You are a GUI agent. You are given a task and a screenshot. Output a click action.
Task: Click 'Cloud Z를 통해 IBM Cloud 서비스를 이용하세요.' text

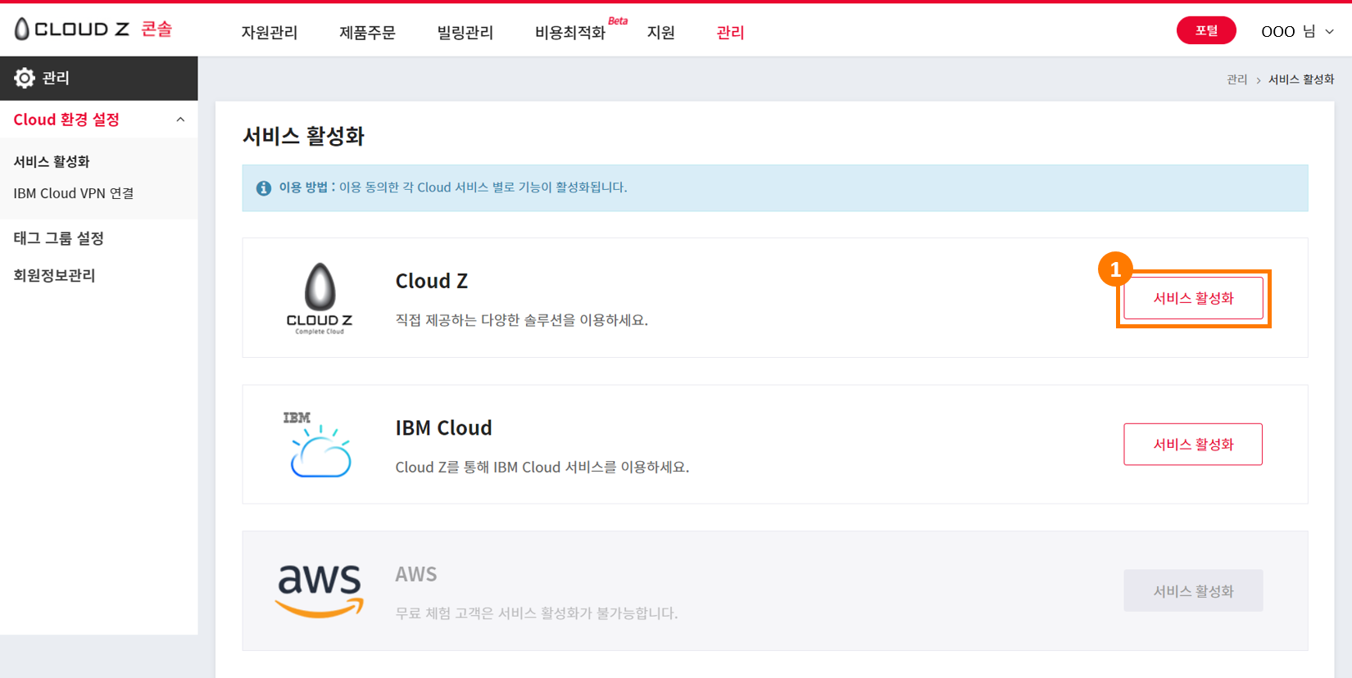pyautogui.click(x=542, y=467)
